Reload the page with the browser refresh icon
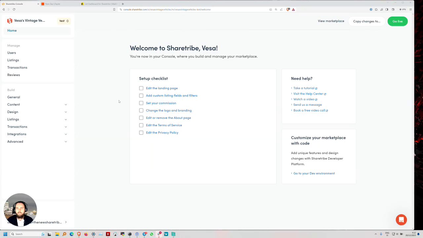423x238 pixels. pyautogui.click(x=14, y=9)
